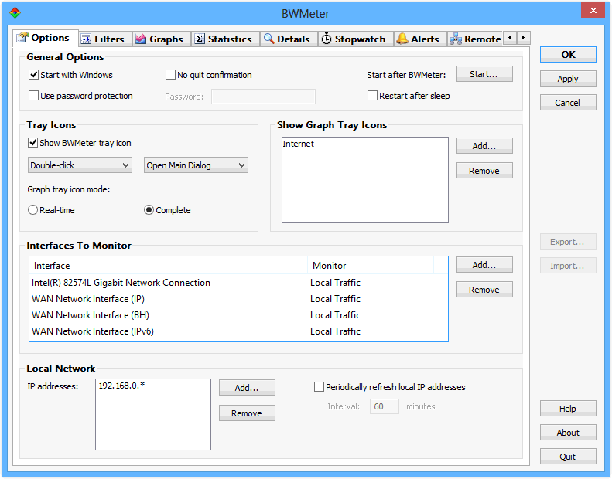Screen dimensions: 612x479
Task: Go to the Stopwatch tab
Action: 355,39
